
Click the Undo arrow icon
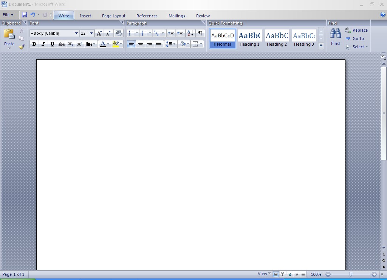tap(33, 15)
